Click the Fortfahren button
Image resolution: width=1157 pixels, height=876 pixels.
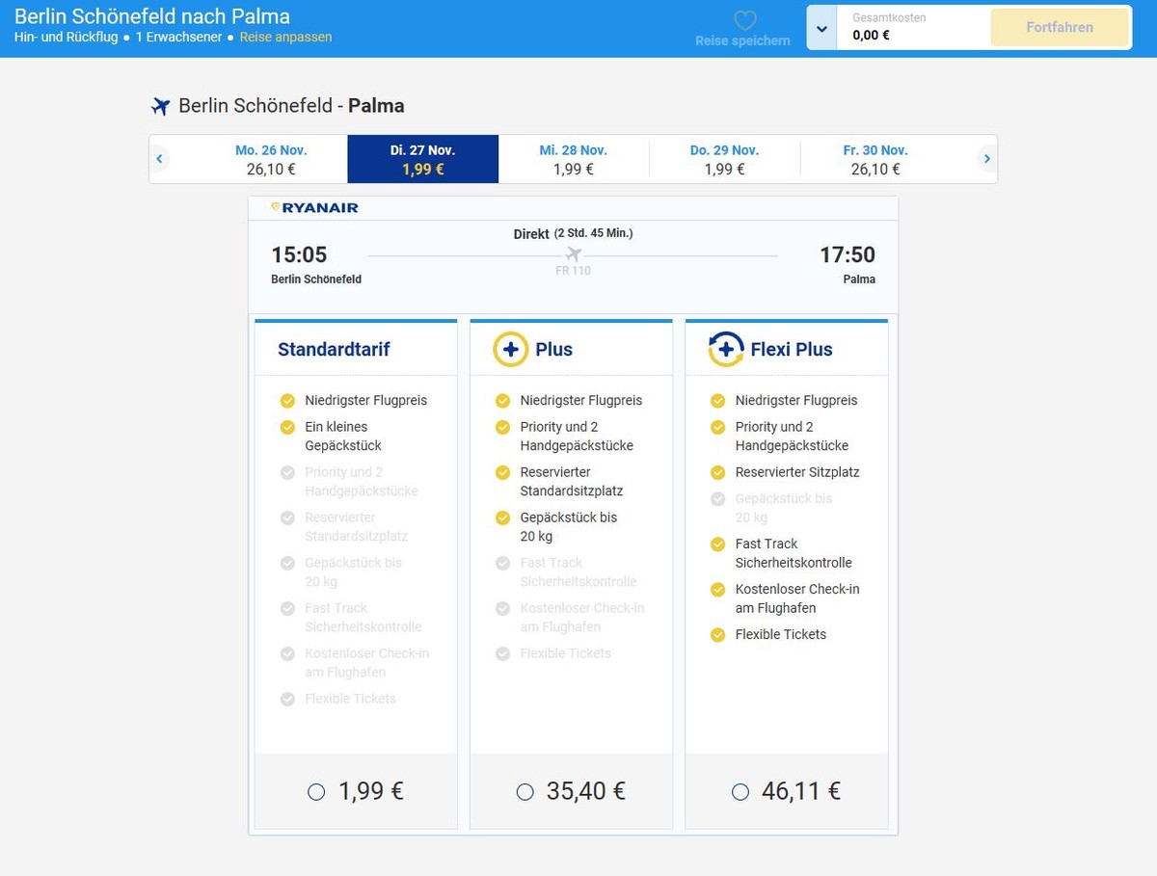coord(1060,28)
